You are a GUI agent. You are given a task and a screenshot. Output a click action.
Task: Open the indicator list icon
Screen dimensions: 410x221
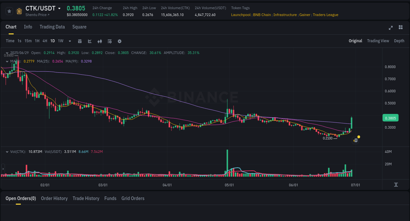pyautogui.click(x=109, y=41)
